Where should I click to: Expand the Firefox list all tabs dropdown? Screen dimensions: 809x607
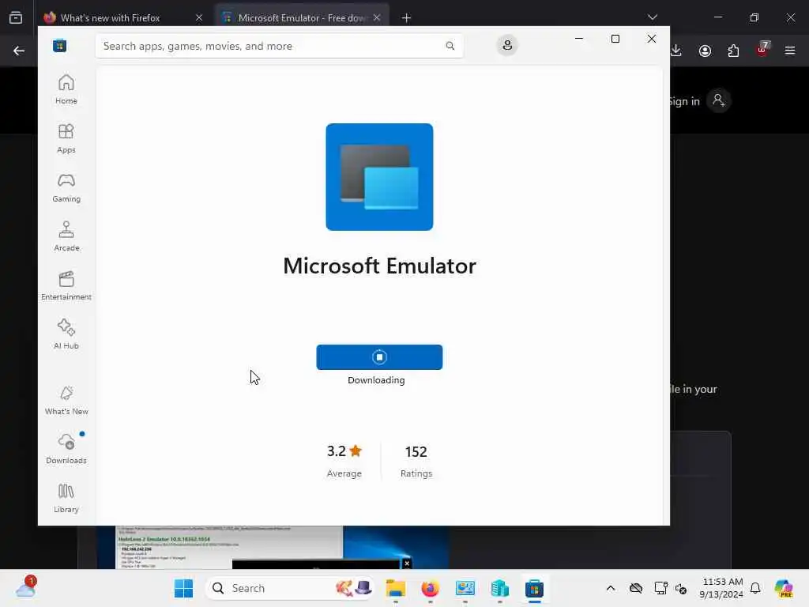[x=652, y=17]
